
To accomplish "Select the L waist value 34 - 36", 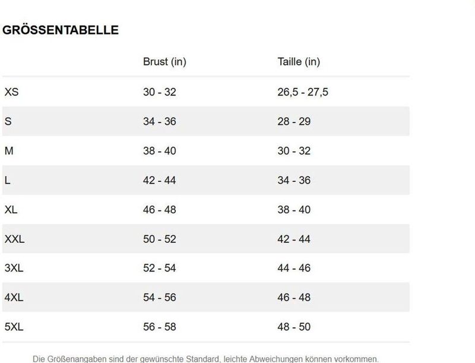I will coord(294,180).
